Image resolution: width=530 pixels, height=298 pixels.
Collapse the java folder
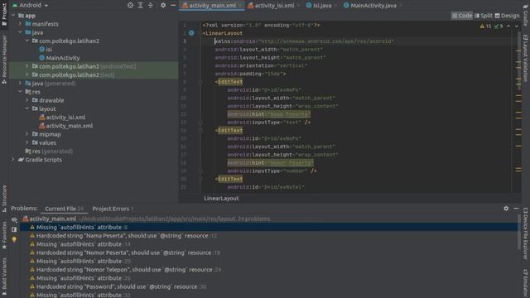(20, 32)
